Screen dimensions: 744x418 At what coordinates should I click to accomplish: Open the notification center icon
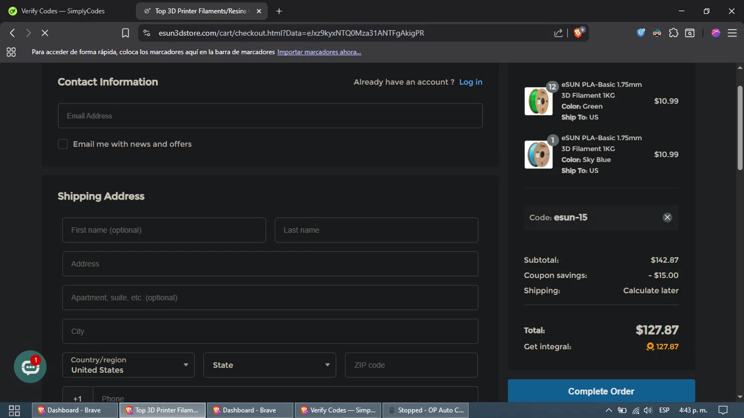(x=723, y=410)
